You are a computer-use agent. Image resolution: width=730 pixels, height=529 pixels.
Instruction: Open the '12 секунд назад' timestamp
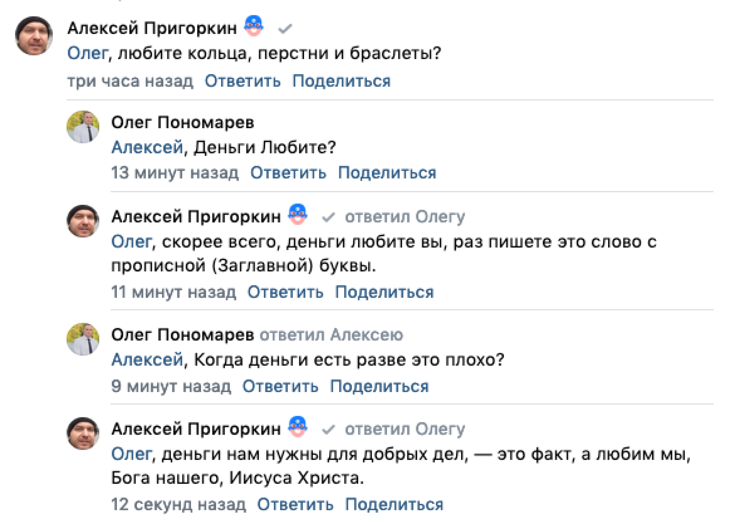coord(178,504)
